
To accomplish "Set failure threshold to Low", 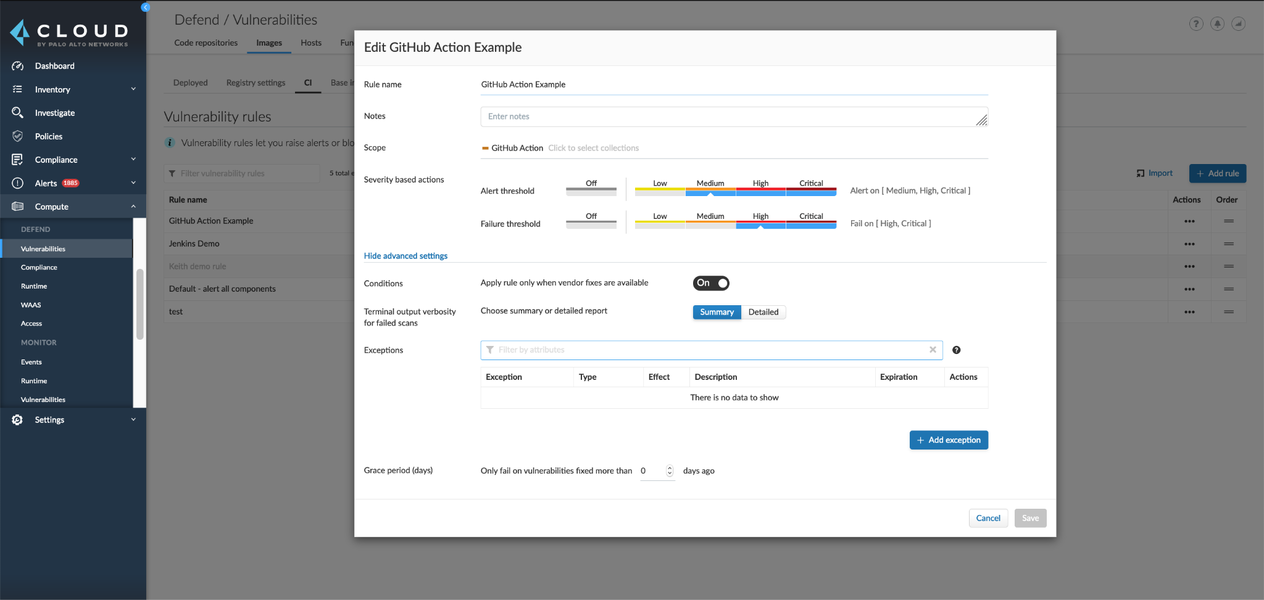I will pos(660,221).
